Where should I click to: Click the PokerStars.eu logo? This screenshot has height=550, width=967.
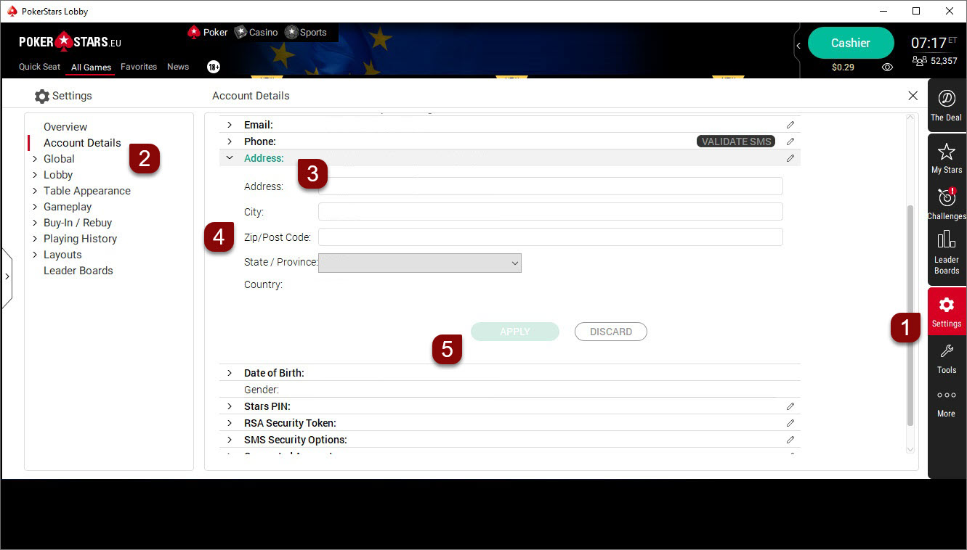pos(70,41)
